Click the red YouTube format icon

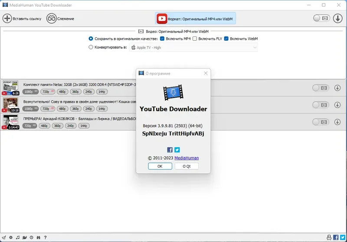pyautogui.click(x=162, y=19)
